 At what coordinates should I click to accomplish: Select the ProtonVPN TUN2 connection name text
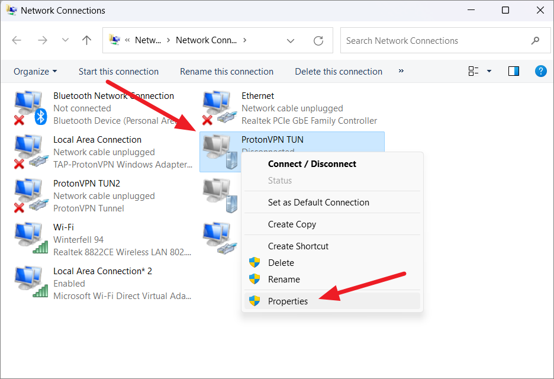pyautogui.click(x=86, y=184)
